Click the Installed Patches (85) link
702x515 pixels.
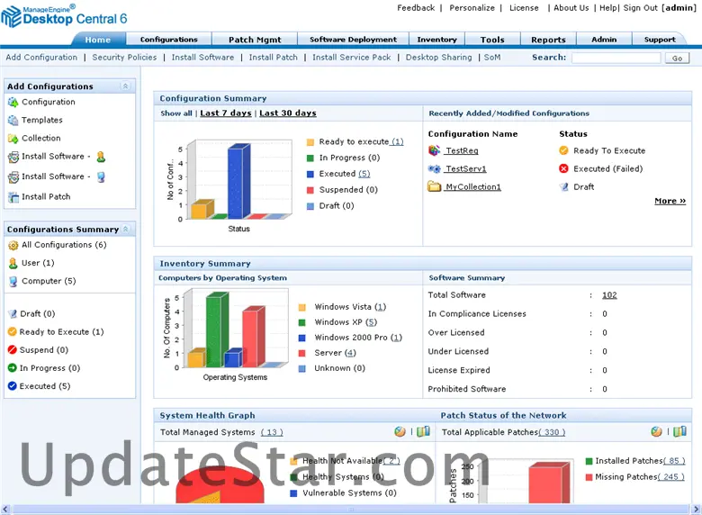click(x=674, y=461)
